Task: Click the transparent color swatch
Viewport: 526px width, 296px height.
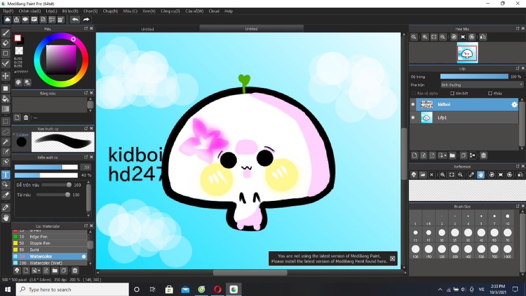Action: [x=19, y=51]
